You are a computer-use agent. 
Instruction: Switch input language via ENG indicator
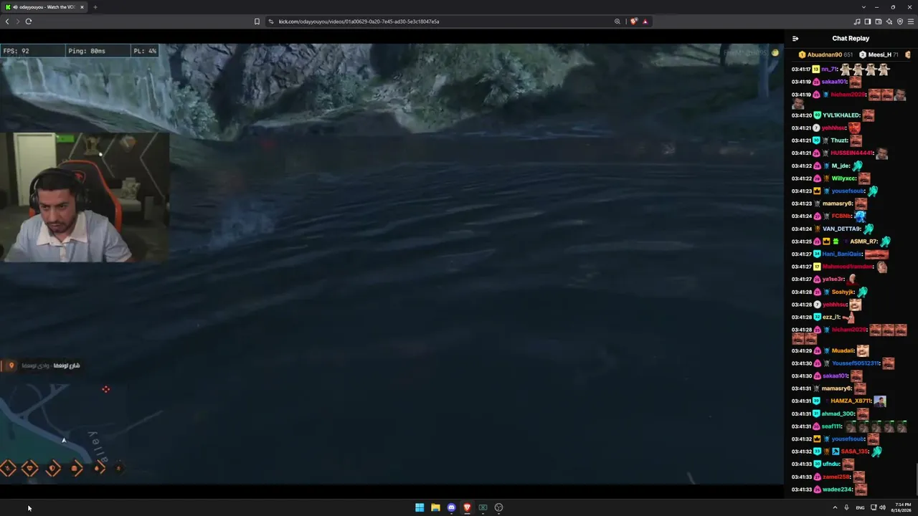click(x=860, y=507)
